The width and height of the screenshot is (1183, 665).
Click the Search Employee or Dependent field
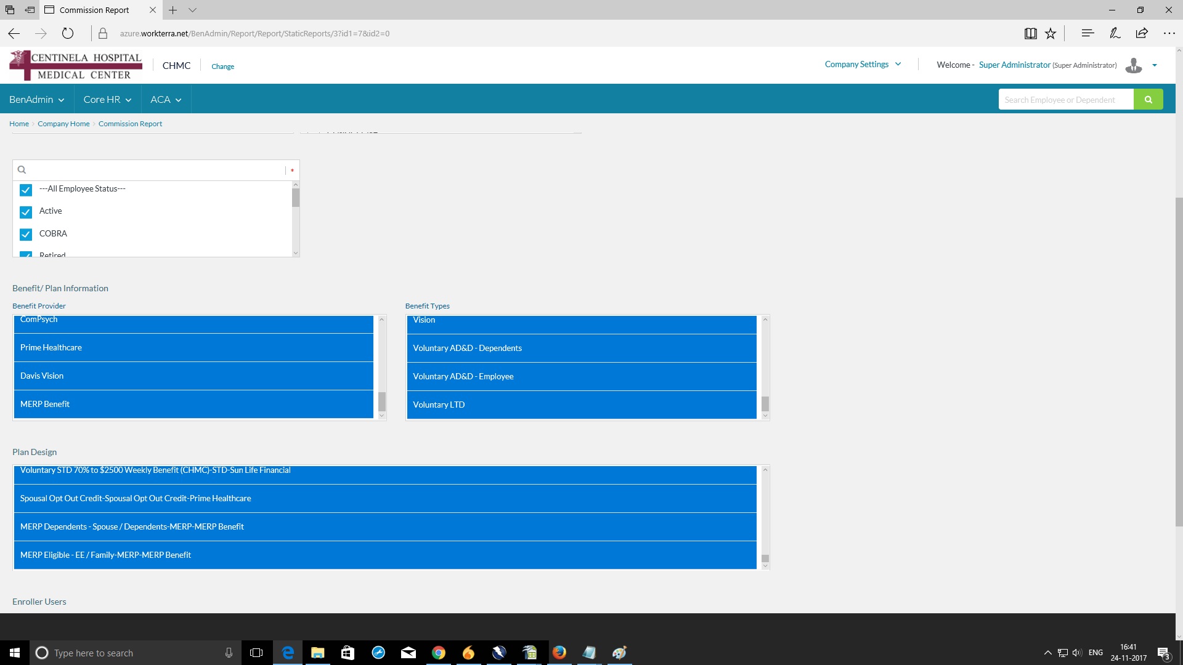1065,100
